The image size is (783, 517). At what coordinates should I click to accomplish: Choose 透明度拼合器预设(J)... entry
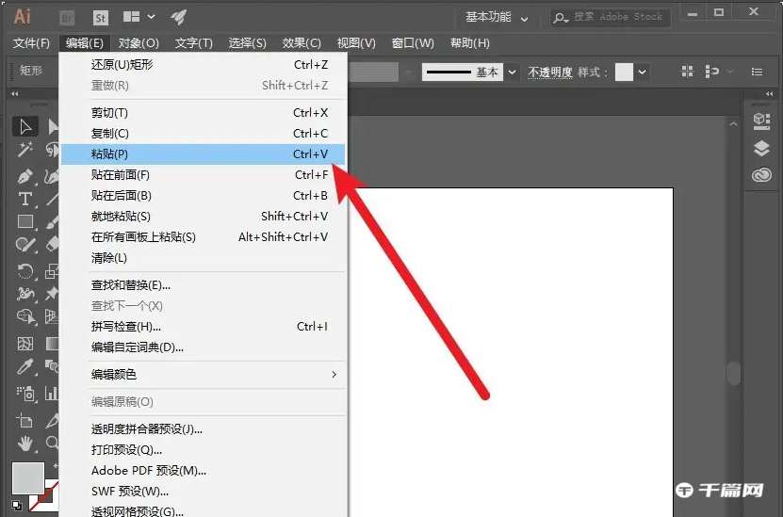pos(204,429)
